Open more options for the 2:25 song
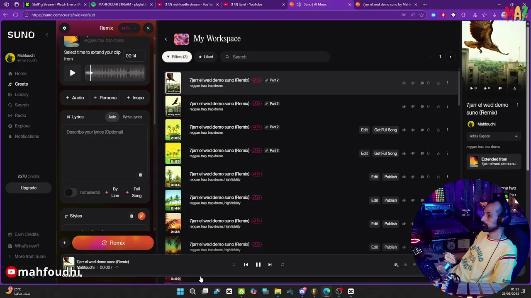531x298 pixels. tap(447, 154)
